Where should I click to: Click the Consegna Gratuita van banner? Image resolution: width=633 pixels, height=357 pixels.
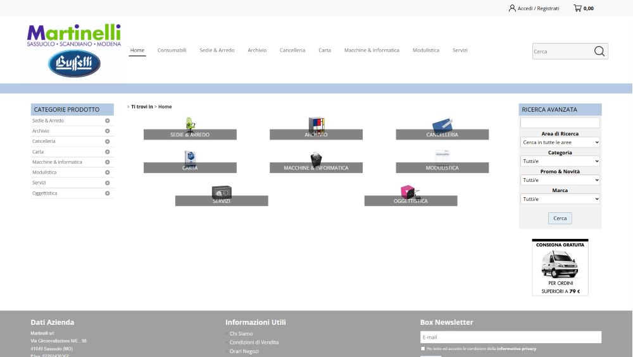pyautogui.click(x=560, y=267)
